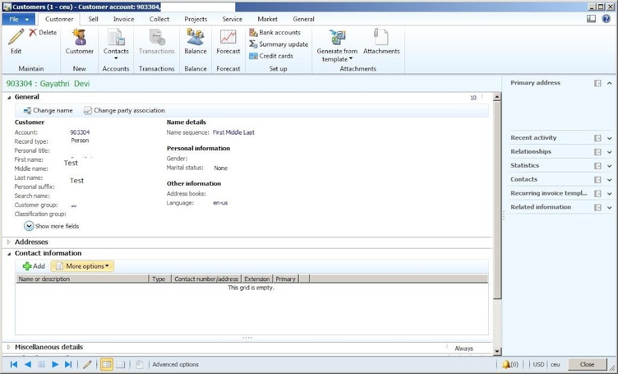Open the Balance icon in ribbon
Viewport: 618px width, 374px height.
click(x=196, y=37)
